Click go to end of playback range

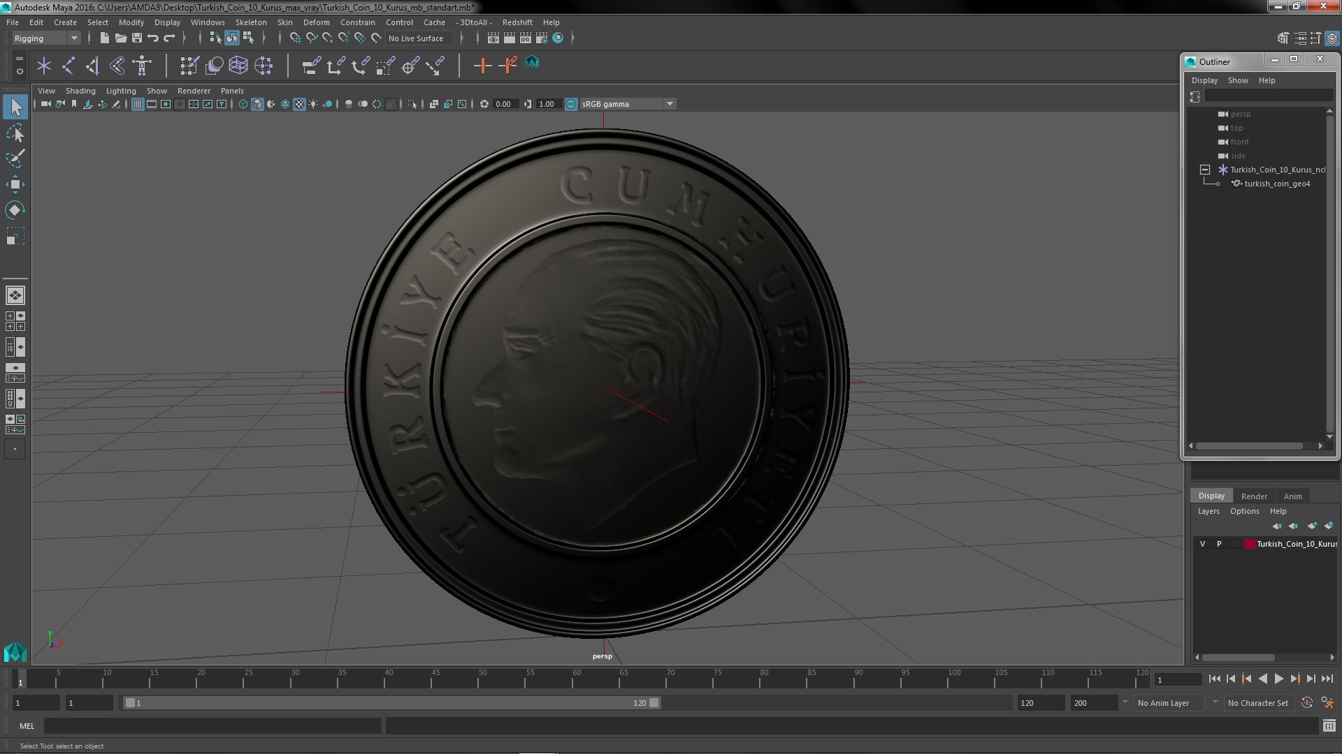coord(1327,679)
